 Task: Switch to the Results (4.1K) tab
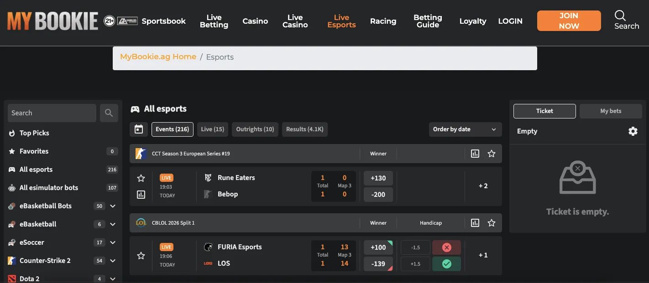pos(304,129)
